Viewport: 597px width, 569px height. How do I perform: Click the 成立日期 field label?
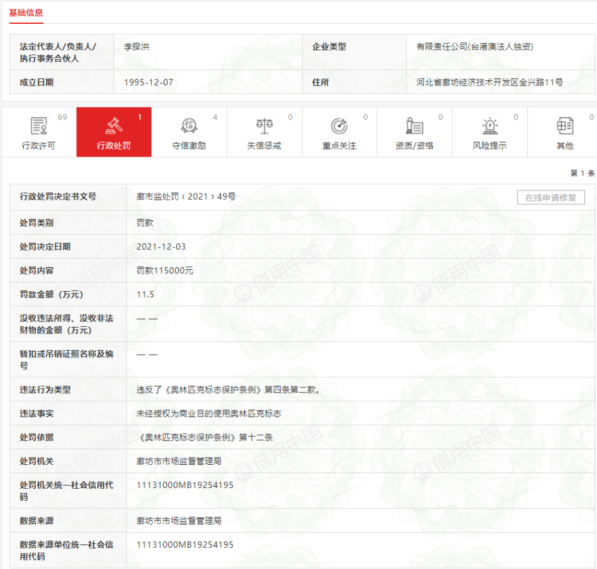tap(36, 82)
